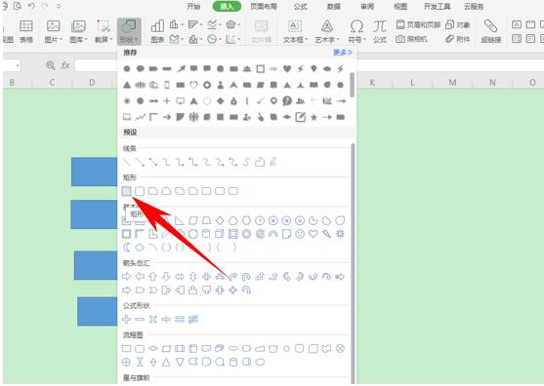544x386 pixels.
Task: Select column header K
Action: [x=372, y=83]
